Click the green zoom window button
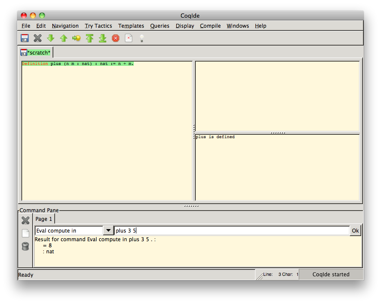Image resolution: width=381 pixels, height=304 pixels. pyautogui.click(x=42, y=16)
